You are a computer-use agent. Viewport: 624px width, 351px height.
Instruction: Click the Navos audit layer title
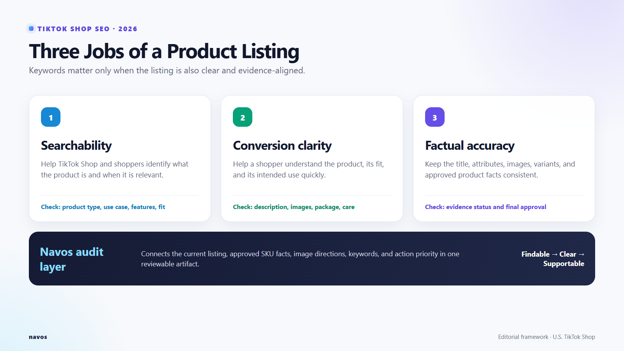pos(72,259)
